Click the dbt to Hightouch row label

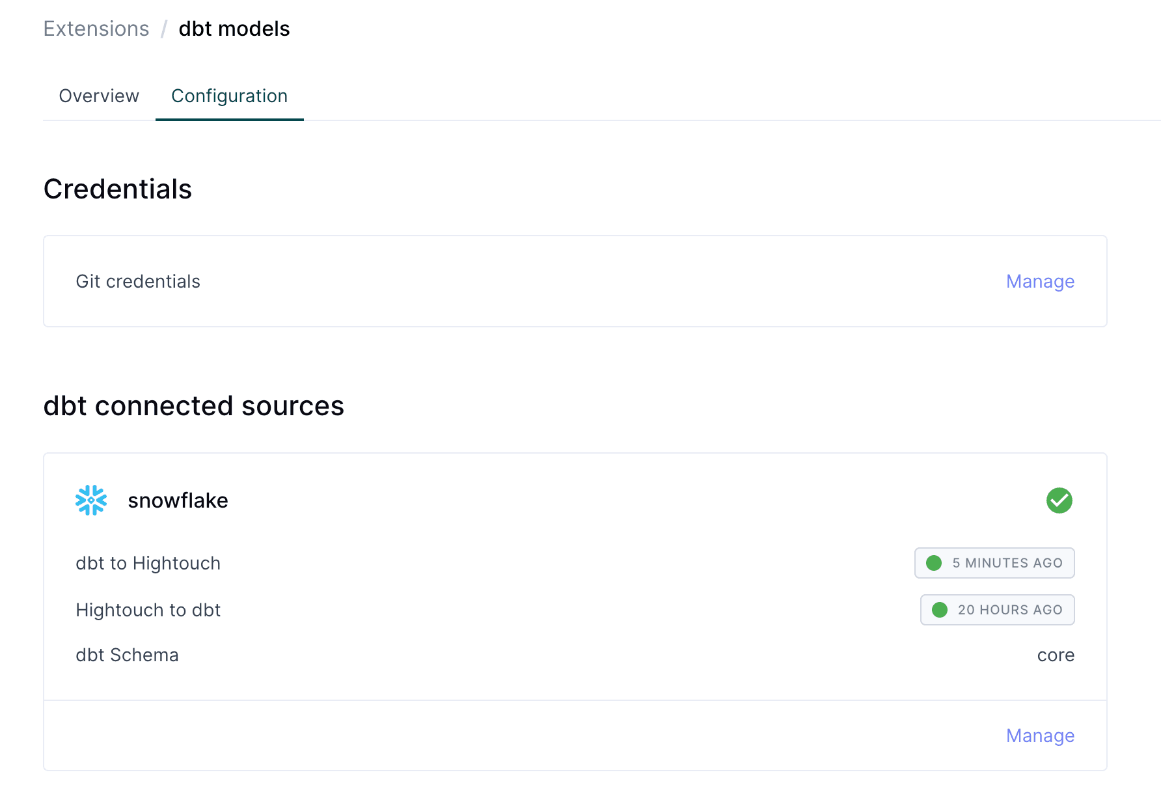pyautogui.click(x=148, y=563)
